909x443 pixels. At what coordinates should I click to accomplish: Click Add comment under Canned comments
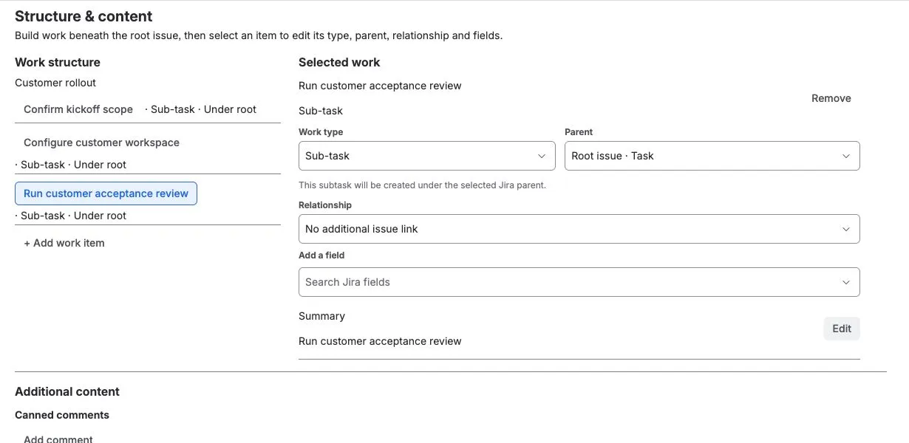tap(58, 439)
